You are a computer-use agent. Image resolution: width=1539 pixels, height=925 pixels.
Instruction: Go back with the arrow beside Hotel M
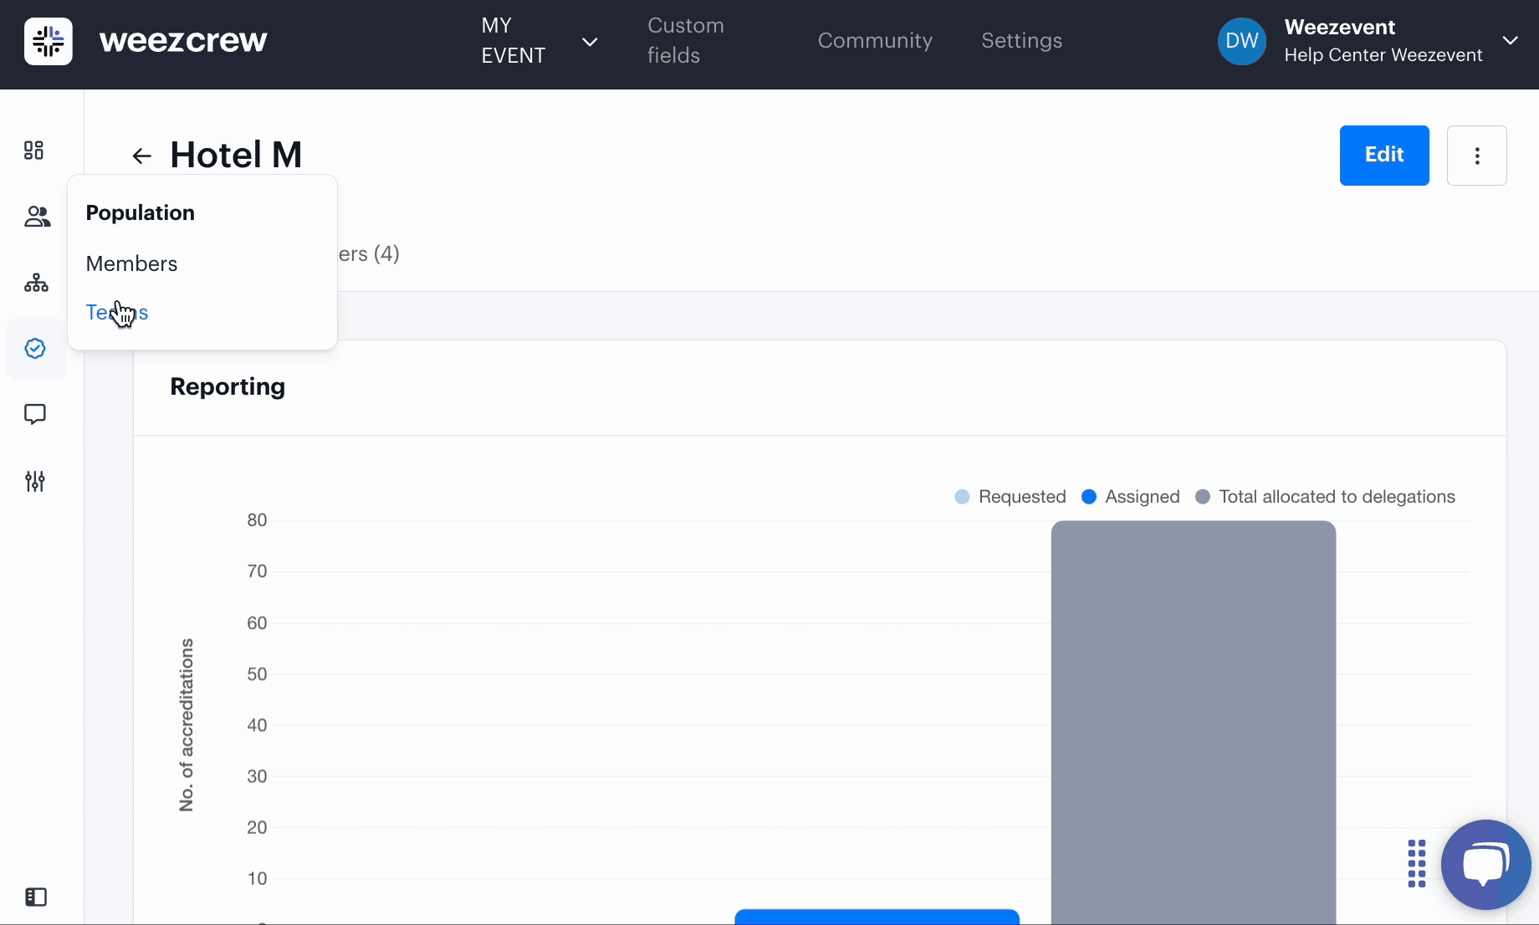click(x=141, y=156)
